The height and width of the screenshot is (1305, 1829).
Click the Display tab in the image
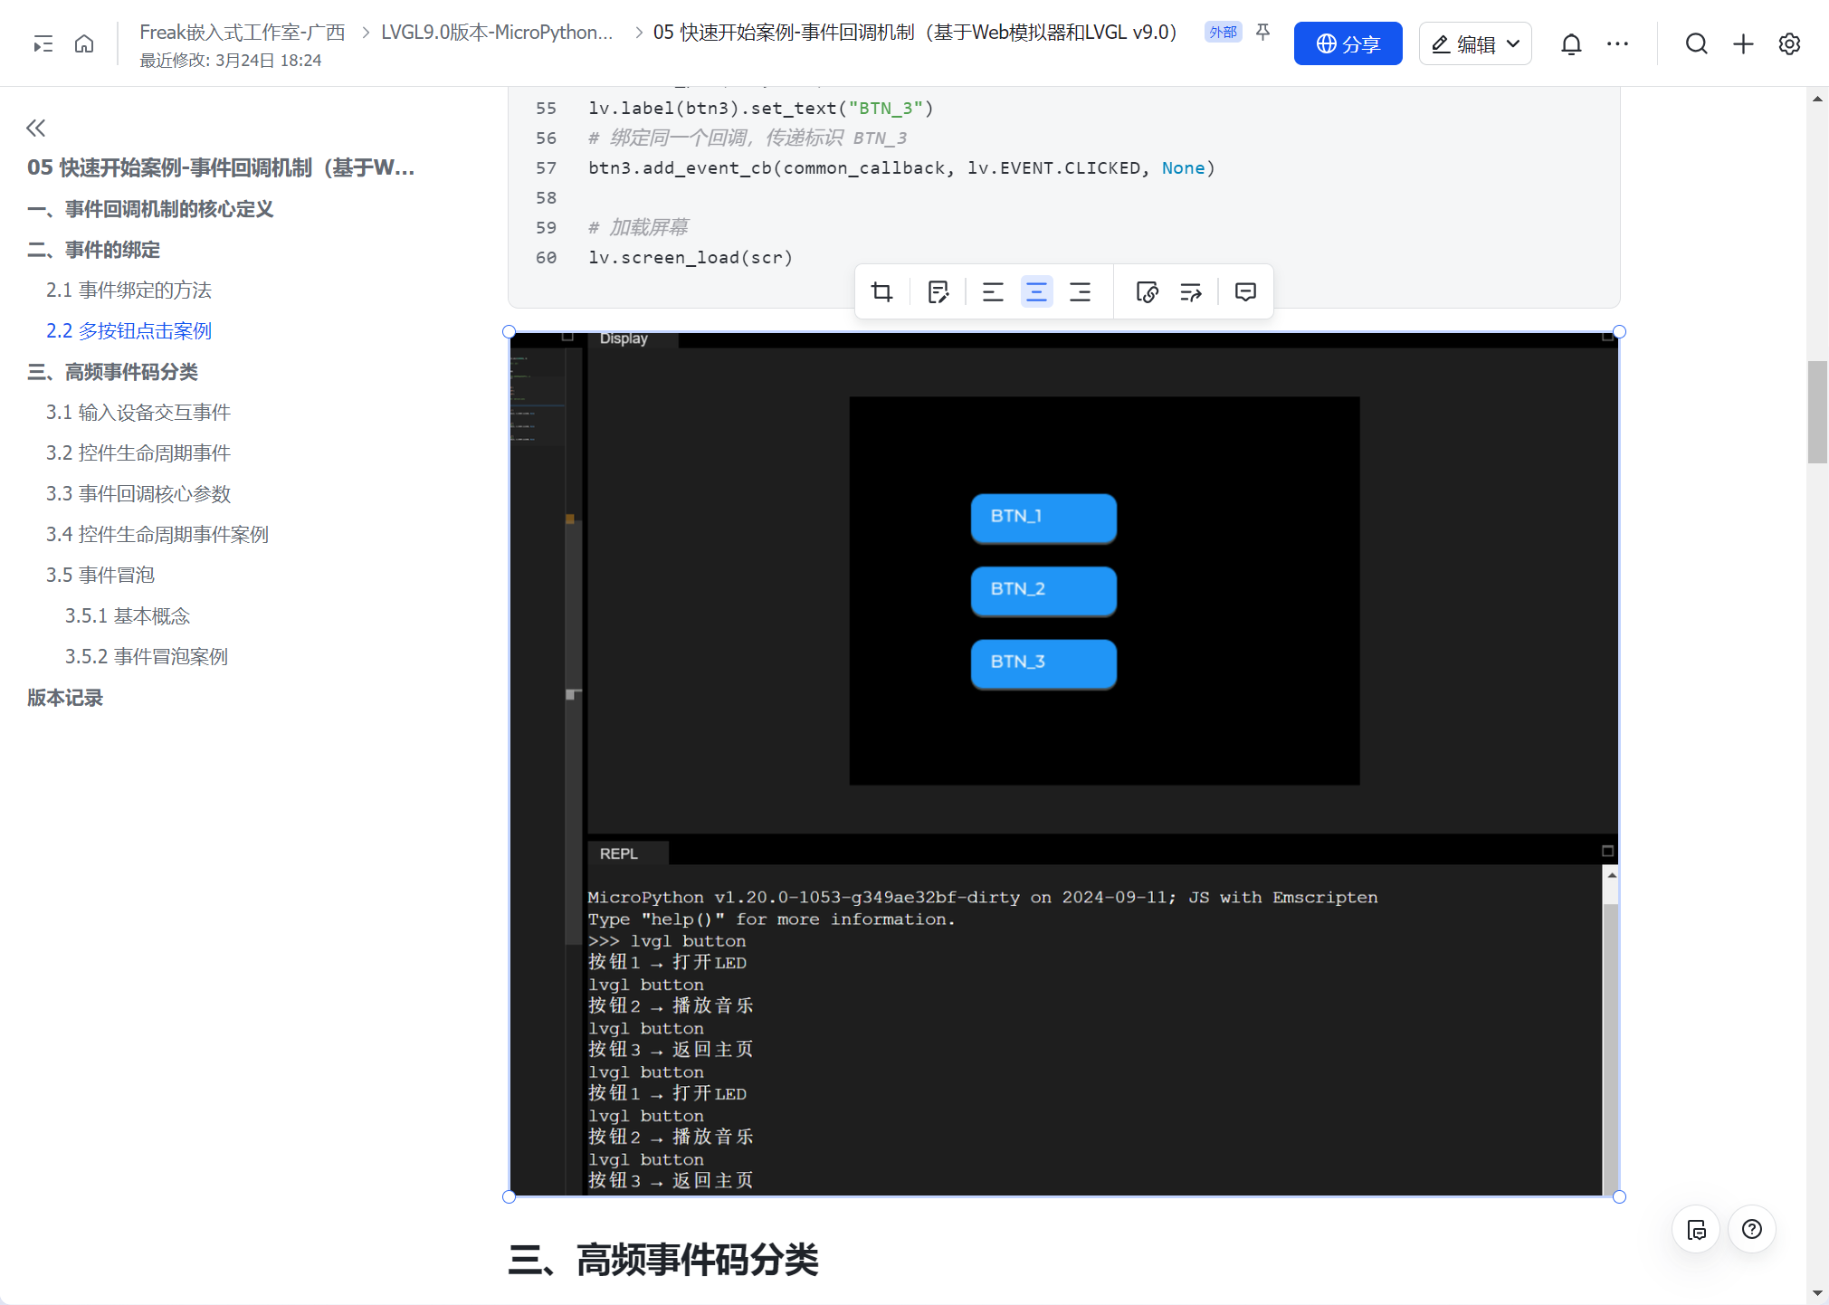(x=624, y=338)
